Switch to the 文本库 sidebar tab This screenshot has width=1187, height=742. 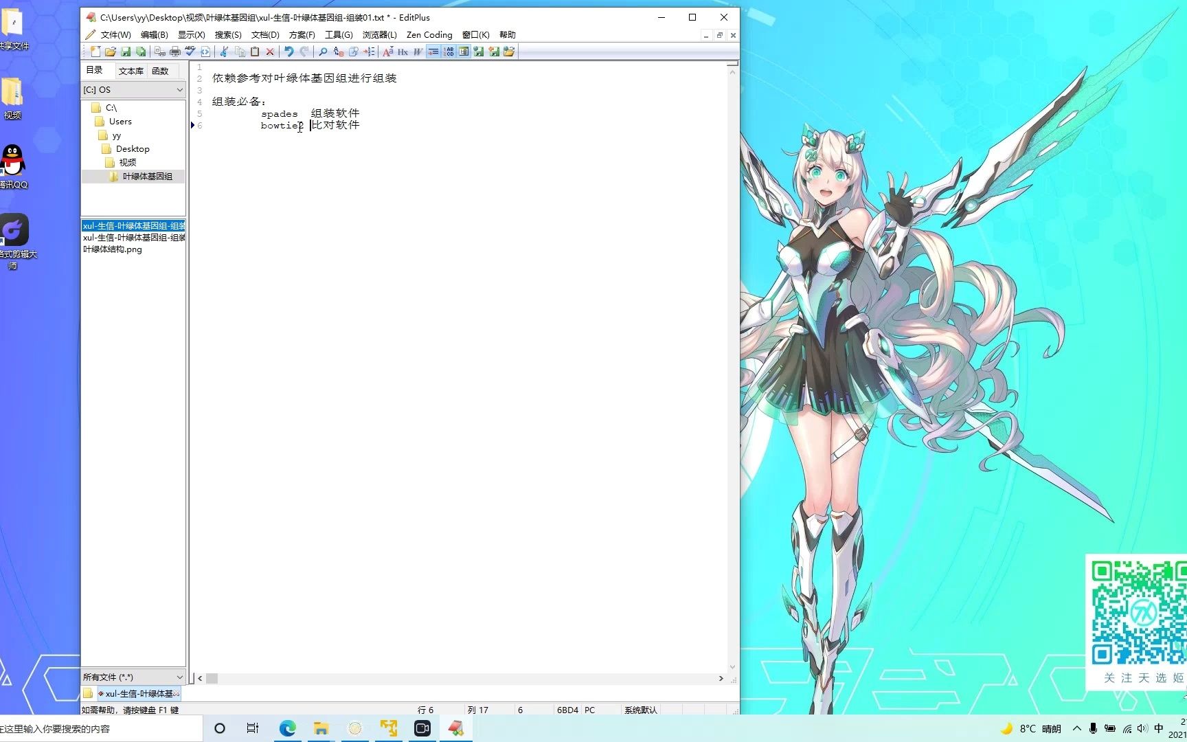point(131,71)
